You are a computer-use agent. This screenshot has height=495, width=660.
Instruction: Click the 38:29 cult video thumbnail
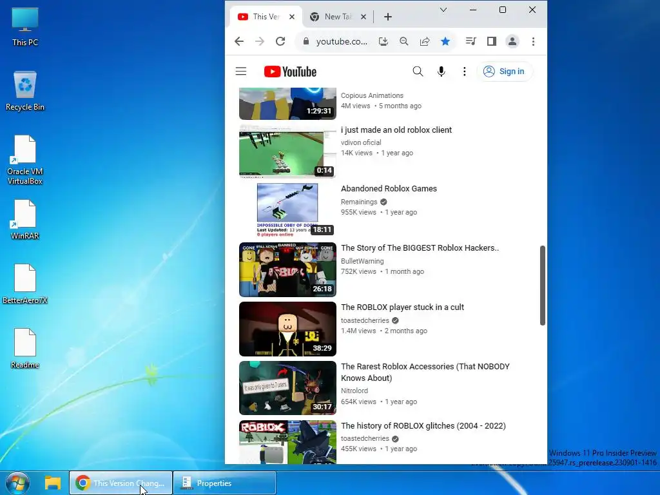pos(287,329)
